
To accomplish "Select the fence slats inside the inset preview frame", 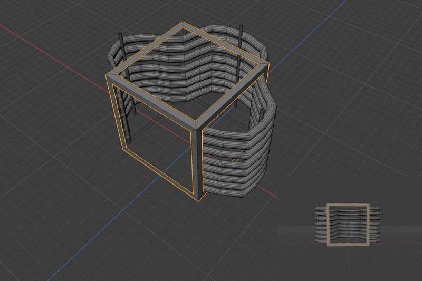I will (x=348, y=221).
